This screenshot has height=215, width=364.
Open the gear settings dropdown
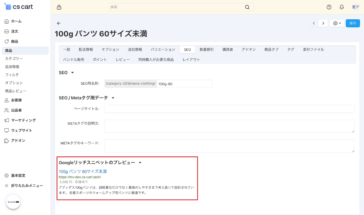click(337, 23)
